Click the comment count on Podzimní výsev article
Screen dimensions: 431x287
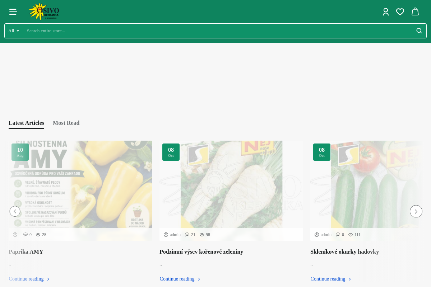190,235
